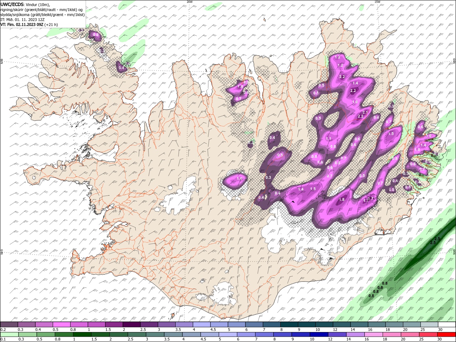
Task: Select the valid time line 'VT: Fim. 02.11.2023 09Z'
Action: click(x=22, y=25)
